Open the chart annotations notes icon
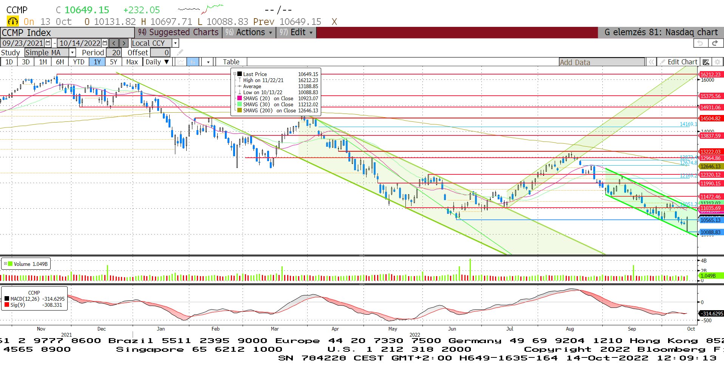 tap(705, 62)
